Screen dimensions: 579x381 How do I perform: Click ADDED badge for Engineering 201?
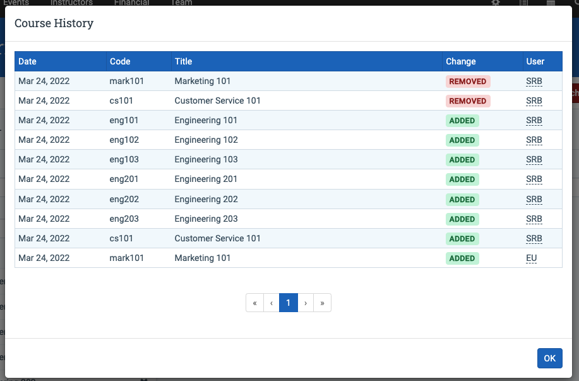(462, 179)
